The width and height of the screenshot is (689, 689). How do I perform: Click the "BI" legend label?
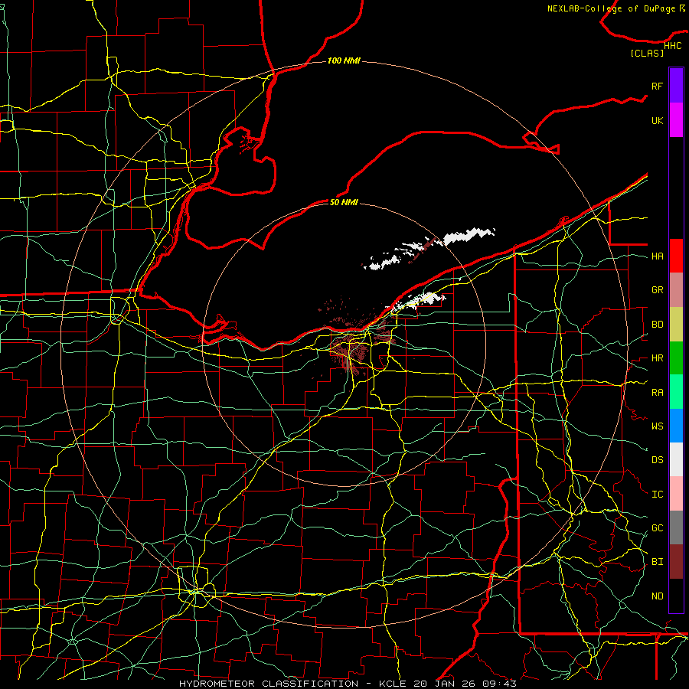coord(657,562)
